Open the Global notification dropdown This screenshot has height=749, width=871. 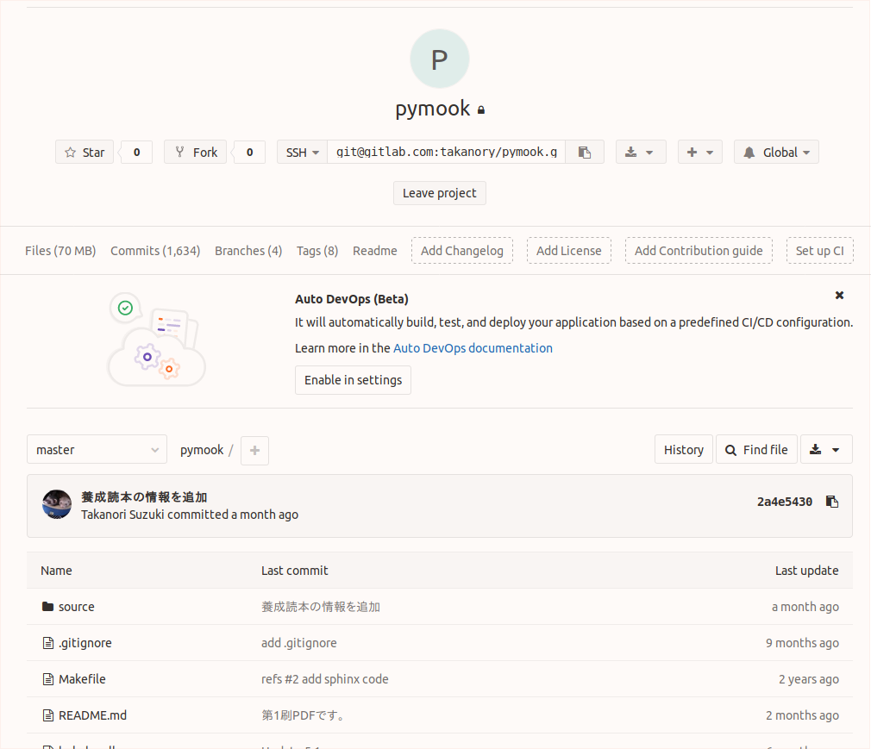(x=776, y=153)
